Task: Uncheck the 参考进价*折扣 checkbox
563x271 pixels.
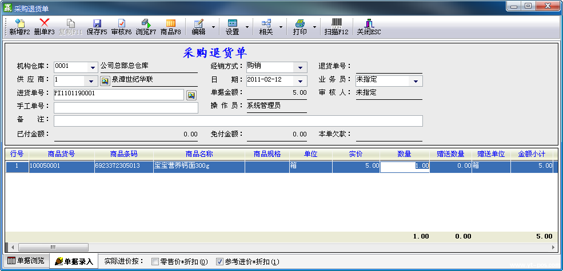Action: coord(219,262)
